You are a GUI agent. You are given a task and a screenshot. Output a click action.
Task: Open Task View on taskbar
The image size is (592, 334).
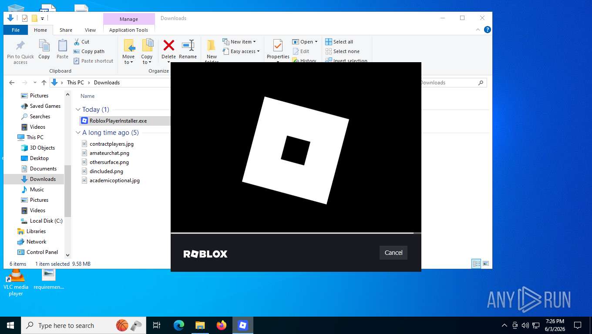tap(157, 325)
